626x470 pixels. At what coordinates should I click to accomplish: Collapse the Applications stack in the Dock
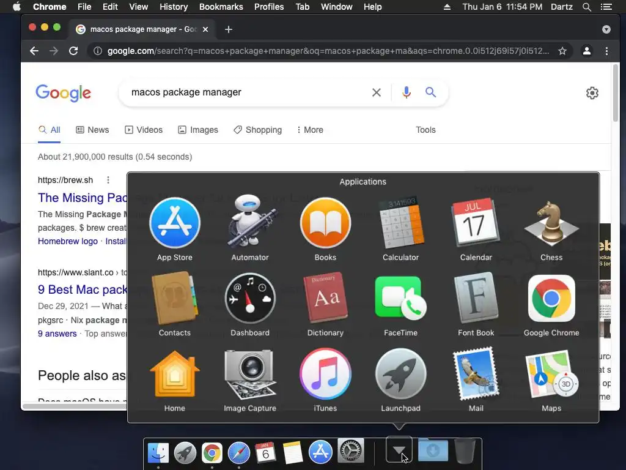(x=399, y=450)
